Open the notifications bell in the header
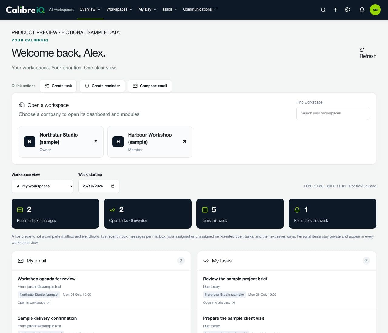 362,10
